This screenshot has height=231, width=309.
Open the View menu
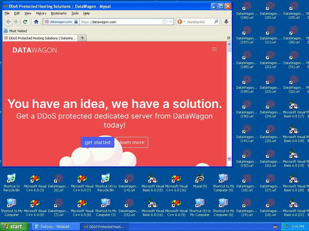[x=28, y=13]
